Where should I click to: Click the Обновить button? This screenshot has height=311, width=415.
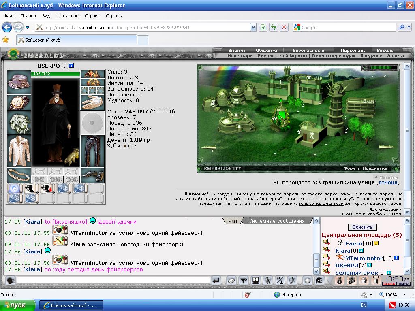pyautogui.click(x=362, y=227)
